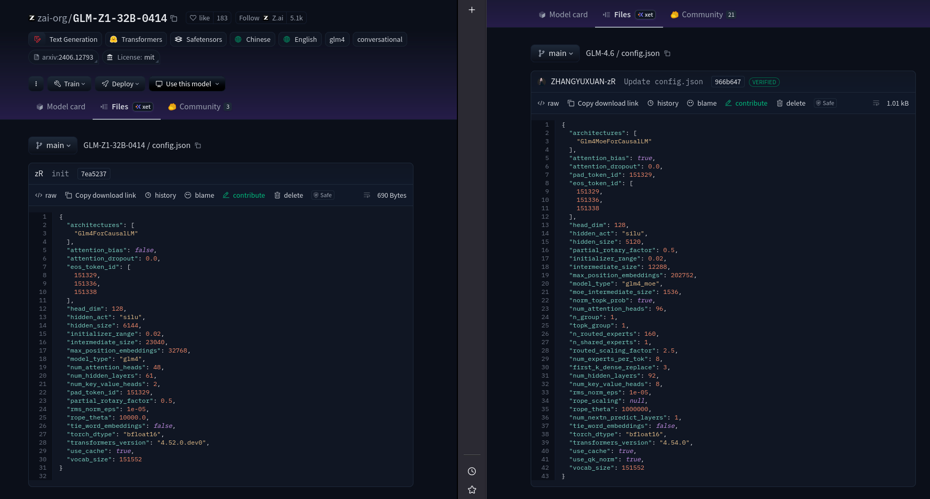Click the xet badge on left Files tab
Image resolution: width=930 pixels, height=499 pixels.
pyautogui.click(x=143, y=107)
